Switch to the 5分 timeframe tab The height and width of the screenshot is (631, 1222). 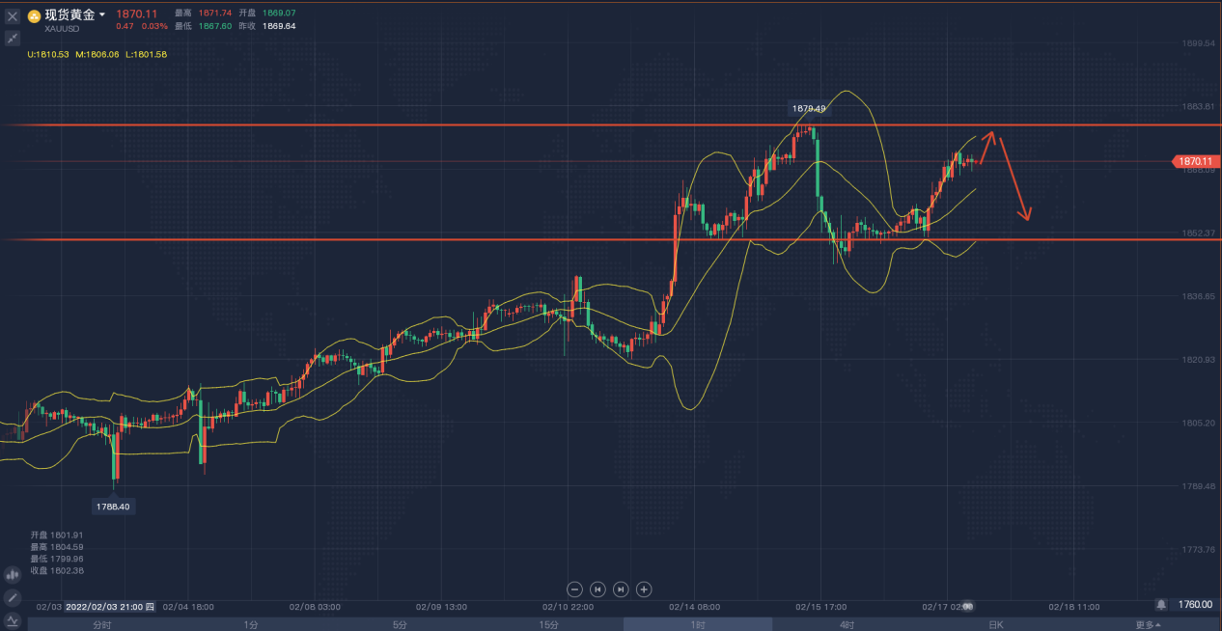point(400,624)
